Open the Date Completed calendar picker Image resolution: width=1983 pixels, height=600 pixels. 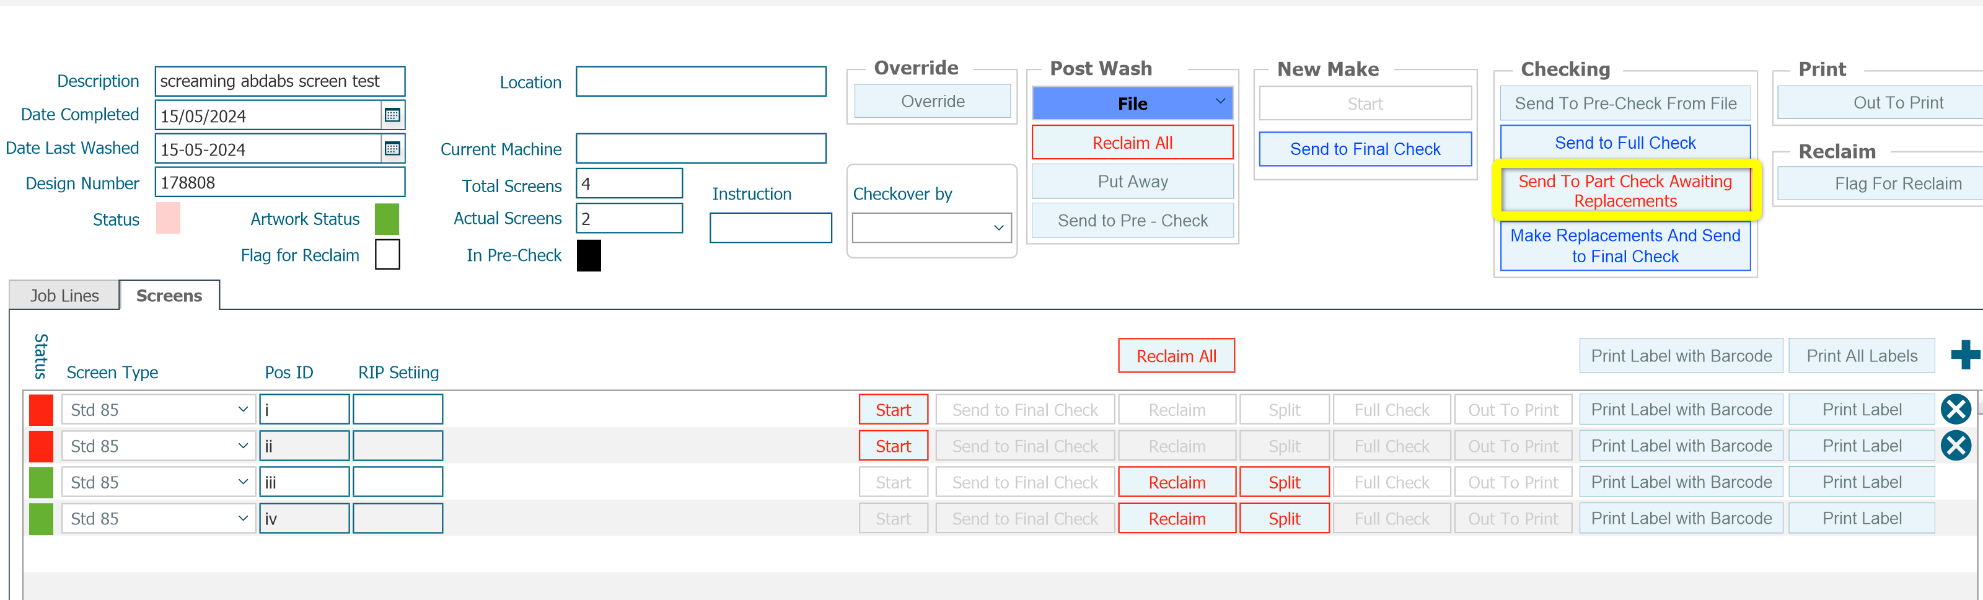click(x=393, y=115)
